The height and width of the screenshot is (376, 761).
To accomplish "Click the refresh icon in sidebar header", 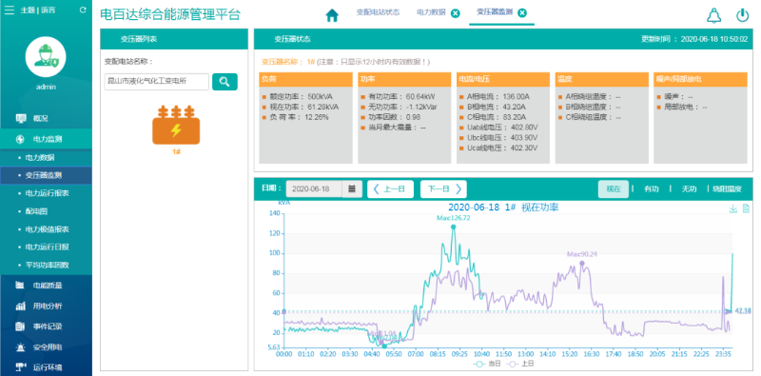I will (83, 10).
